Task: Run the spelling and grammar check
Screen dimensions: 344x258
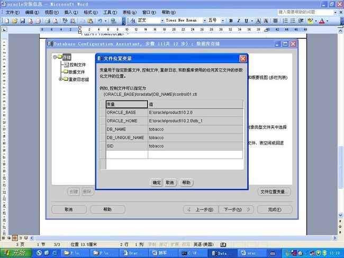Action: click(65, 21)
